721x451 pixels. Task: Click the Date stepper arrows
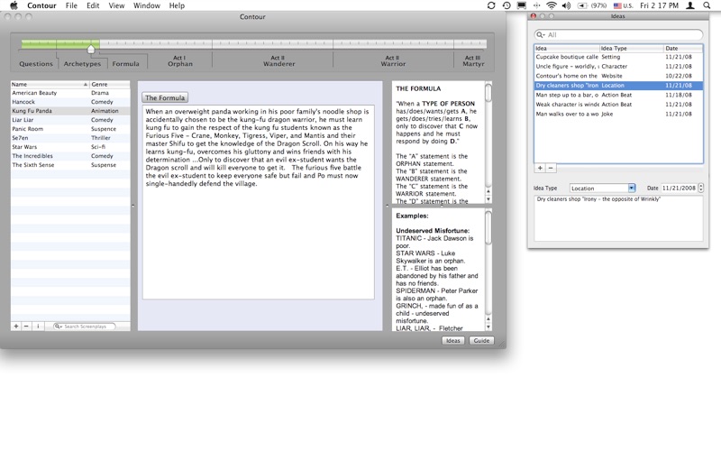click(x=701, y=188)
